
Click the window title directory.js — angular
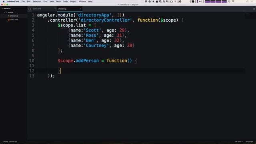click(129, 5)
